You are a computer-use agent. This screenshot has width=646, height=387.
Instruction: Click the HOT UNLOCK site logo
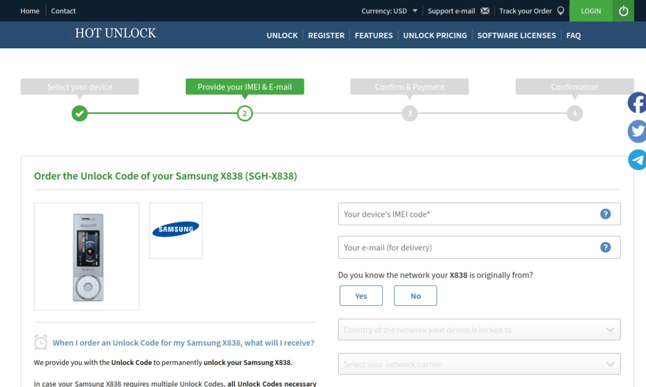point(116,33)
